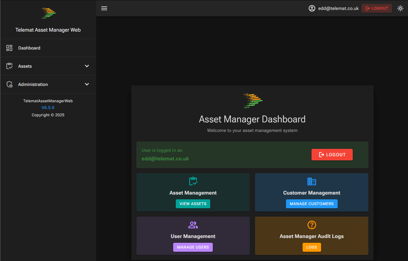Open the V0.5.0 version link
Viewport: 408px width, 261px height.
(48, 108)
